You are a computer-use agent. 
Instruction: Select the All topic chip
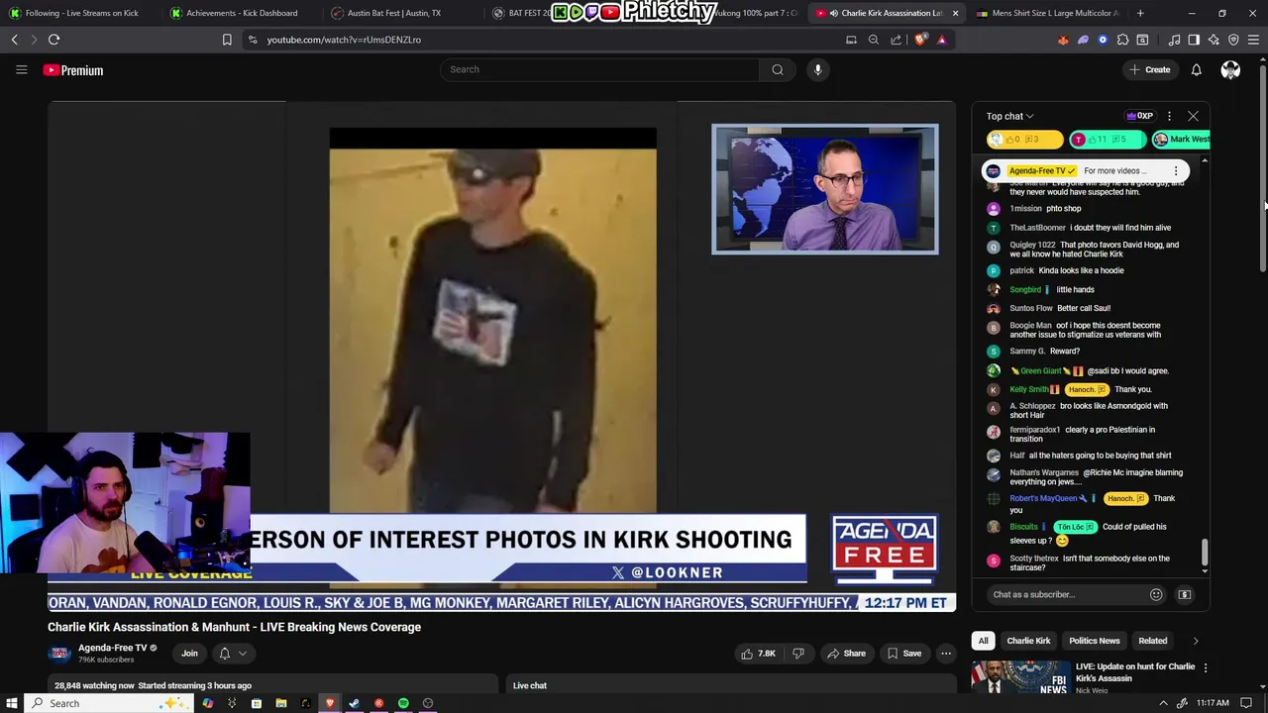pos(984,641)
